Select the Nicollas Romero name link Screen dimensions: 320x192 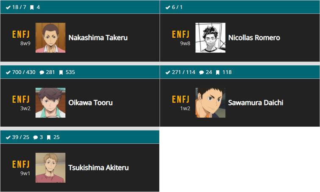(x=254, y=38)
